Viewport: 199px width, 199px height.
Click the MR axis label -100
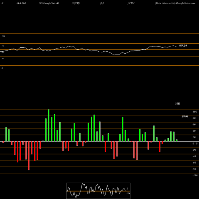195,176
